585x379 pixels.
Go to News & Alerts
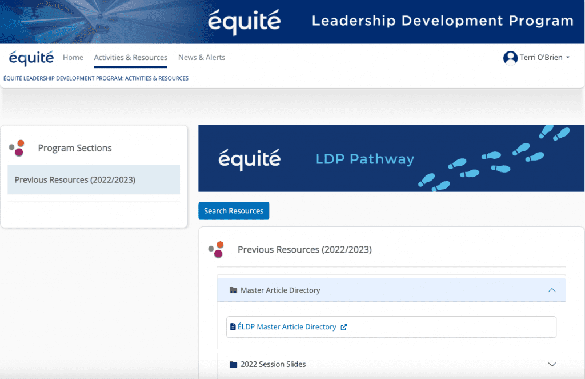[x=202, y=58]
